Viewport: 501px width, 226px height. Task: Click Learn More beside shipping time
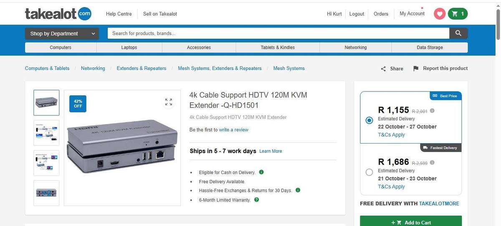pos(271,151)
